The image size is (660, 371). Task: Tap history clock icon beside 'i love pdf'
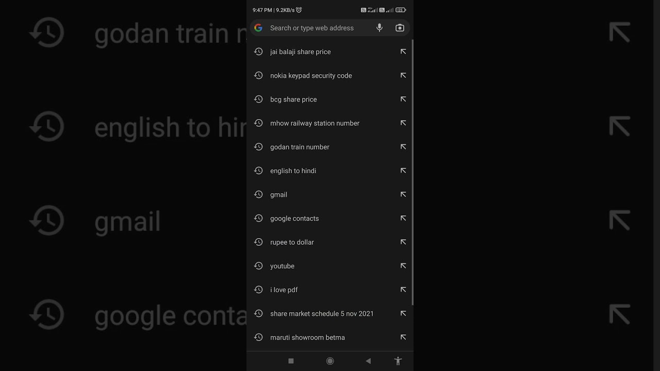pos(258,290)
